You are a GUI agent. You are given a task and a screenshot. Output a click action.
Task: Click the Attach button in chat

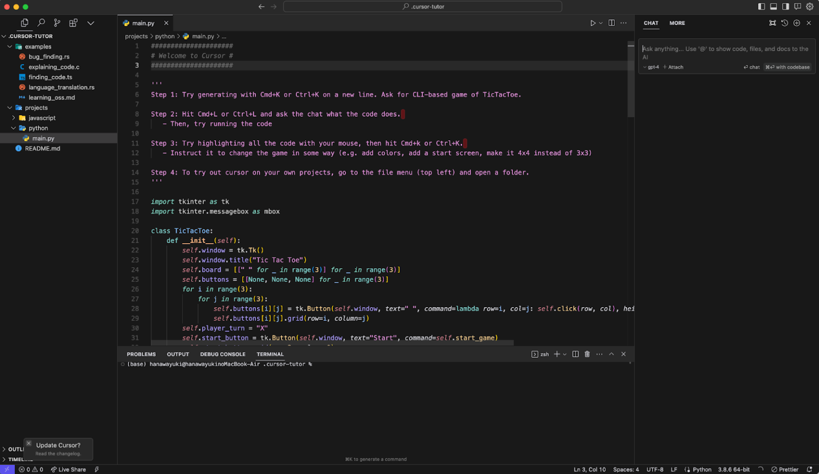coord(673,67)
